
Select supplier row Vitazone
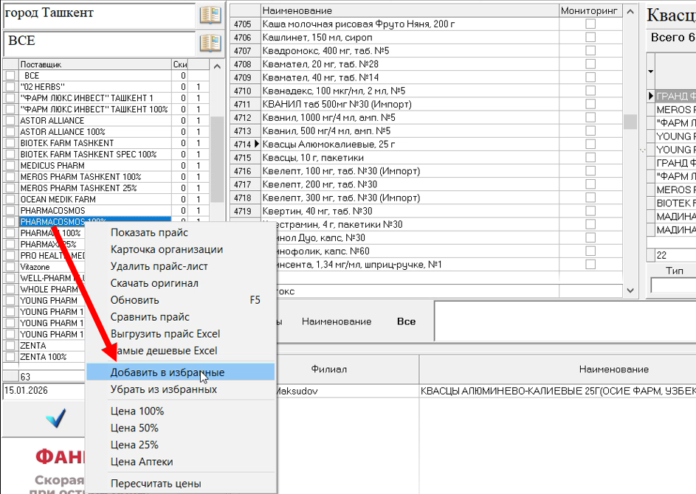pyautogui.click(x=51, y=267)
